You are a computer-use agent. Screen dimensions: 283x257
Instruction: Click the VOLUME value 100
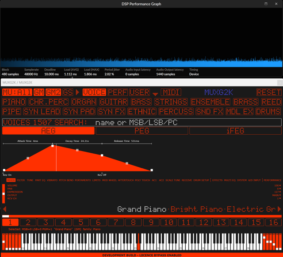[276, 185]
